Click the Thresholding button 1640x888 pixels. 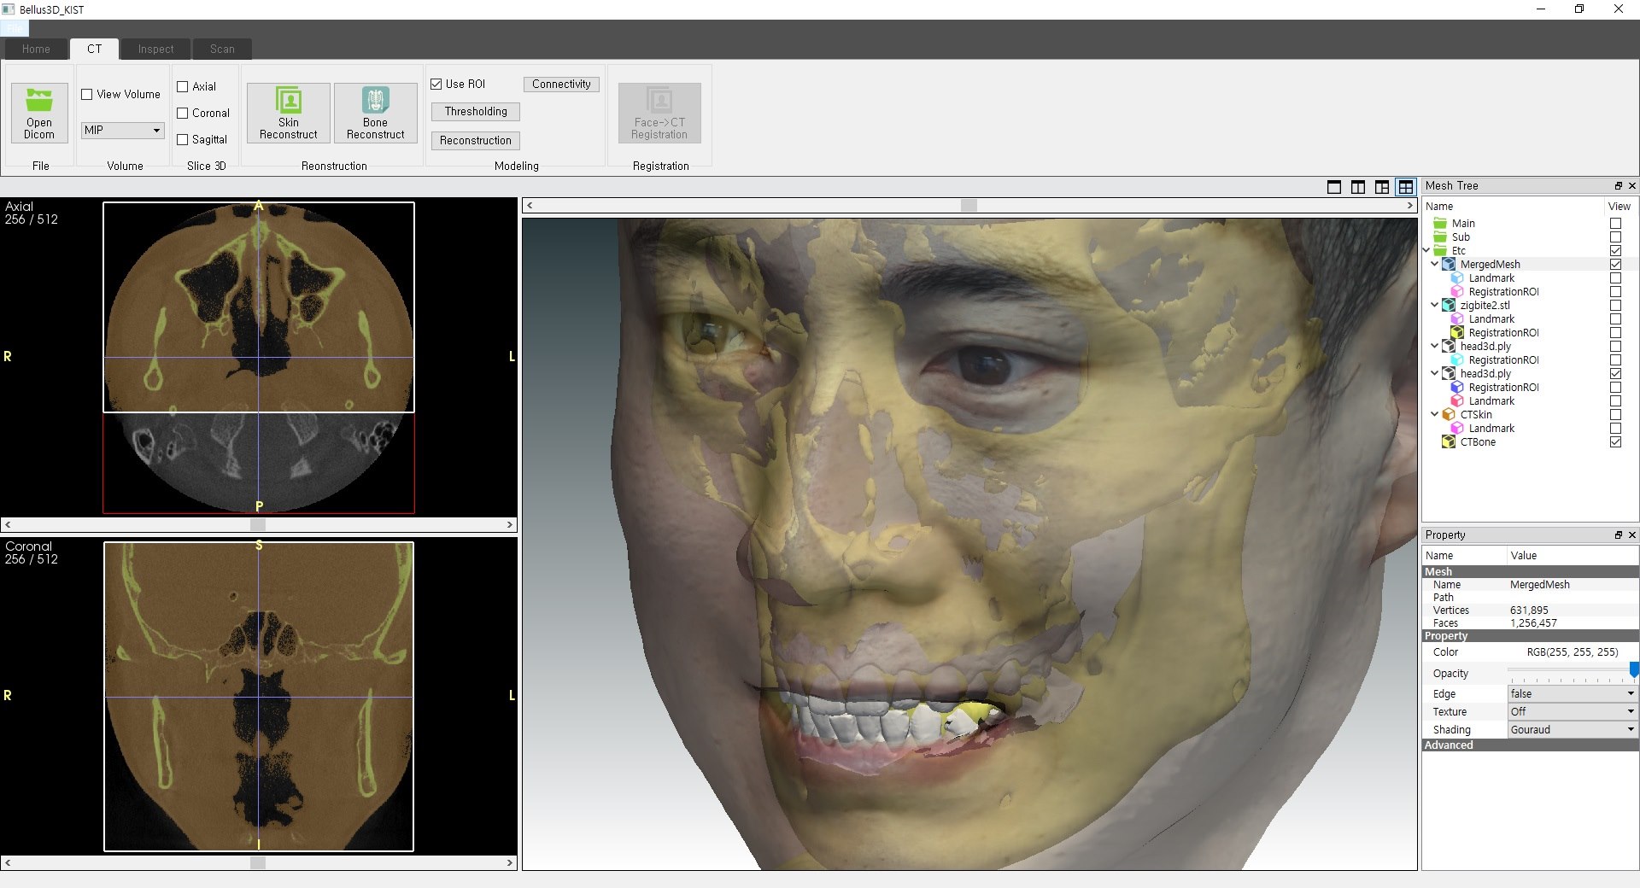pos(476,112)
